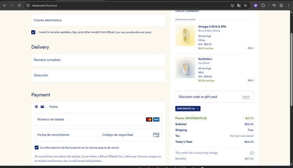Click the CVC card hint icon
The width and height of the screenshot is (293, 168).
click(x=156, y=135)
